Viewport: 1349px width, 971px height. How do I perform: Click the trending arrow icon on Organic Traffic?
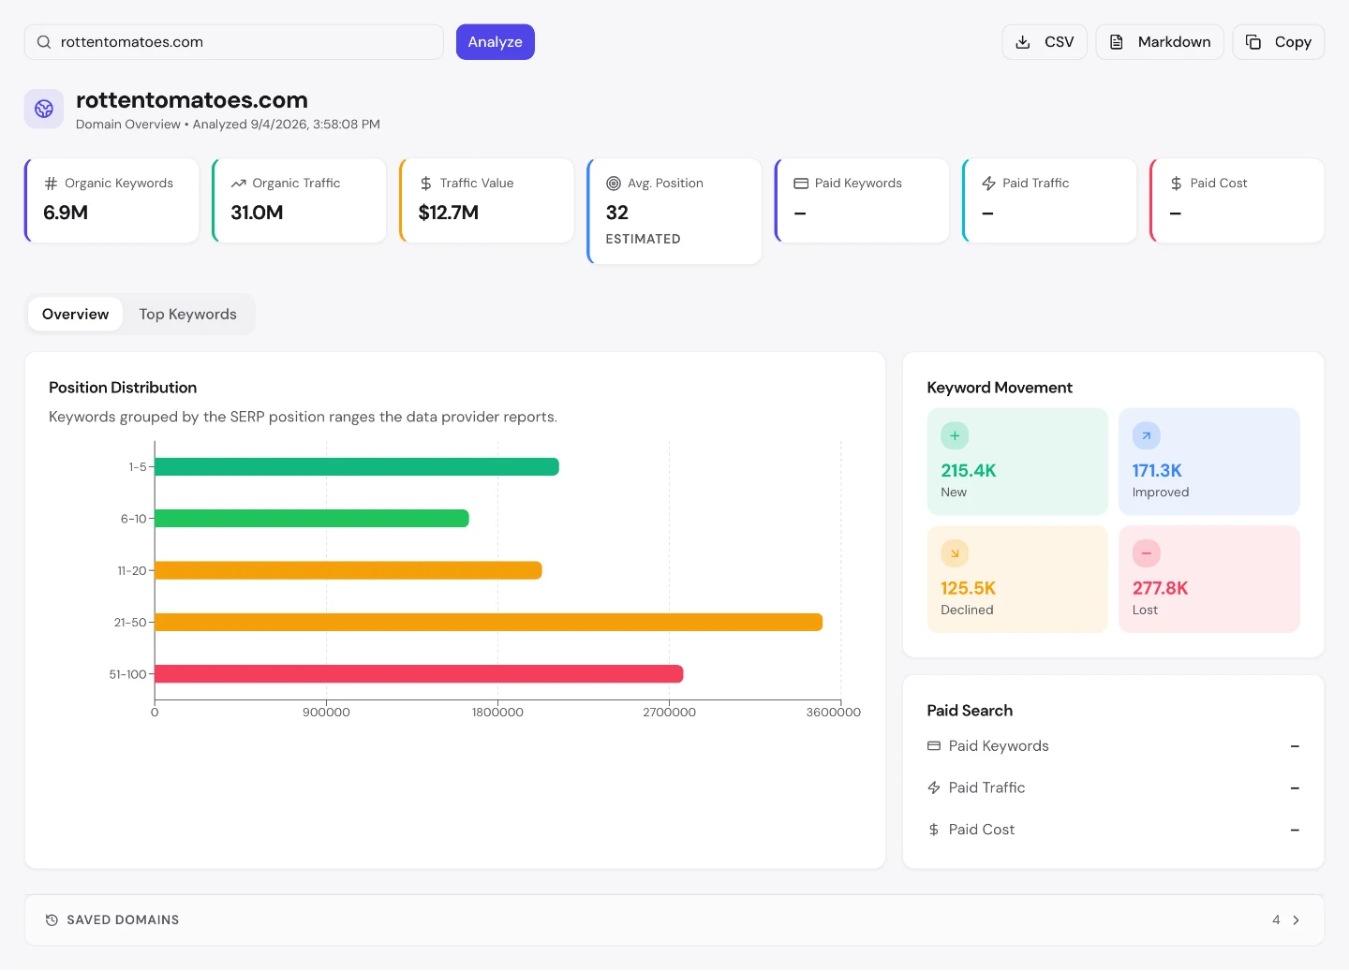(x=239, y=184)
